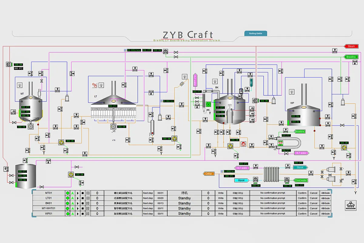
Task: Click Next step for BK01
Action: (148, 203)
